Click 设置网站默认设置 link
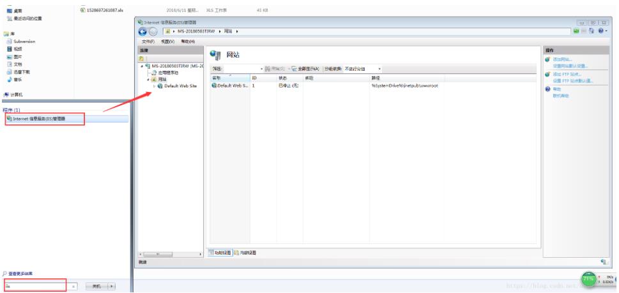This screenshot has height=293, width=619. [x=570, y=66]
